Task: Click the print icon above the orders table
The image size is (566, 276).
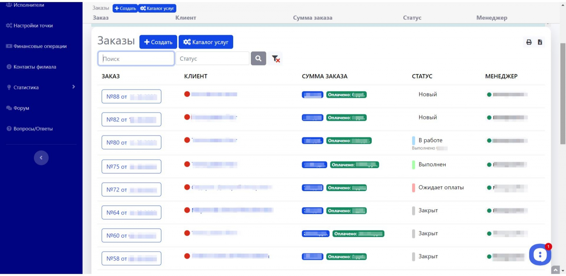Action: point(529,42)
